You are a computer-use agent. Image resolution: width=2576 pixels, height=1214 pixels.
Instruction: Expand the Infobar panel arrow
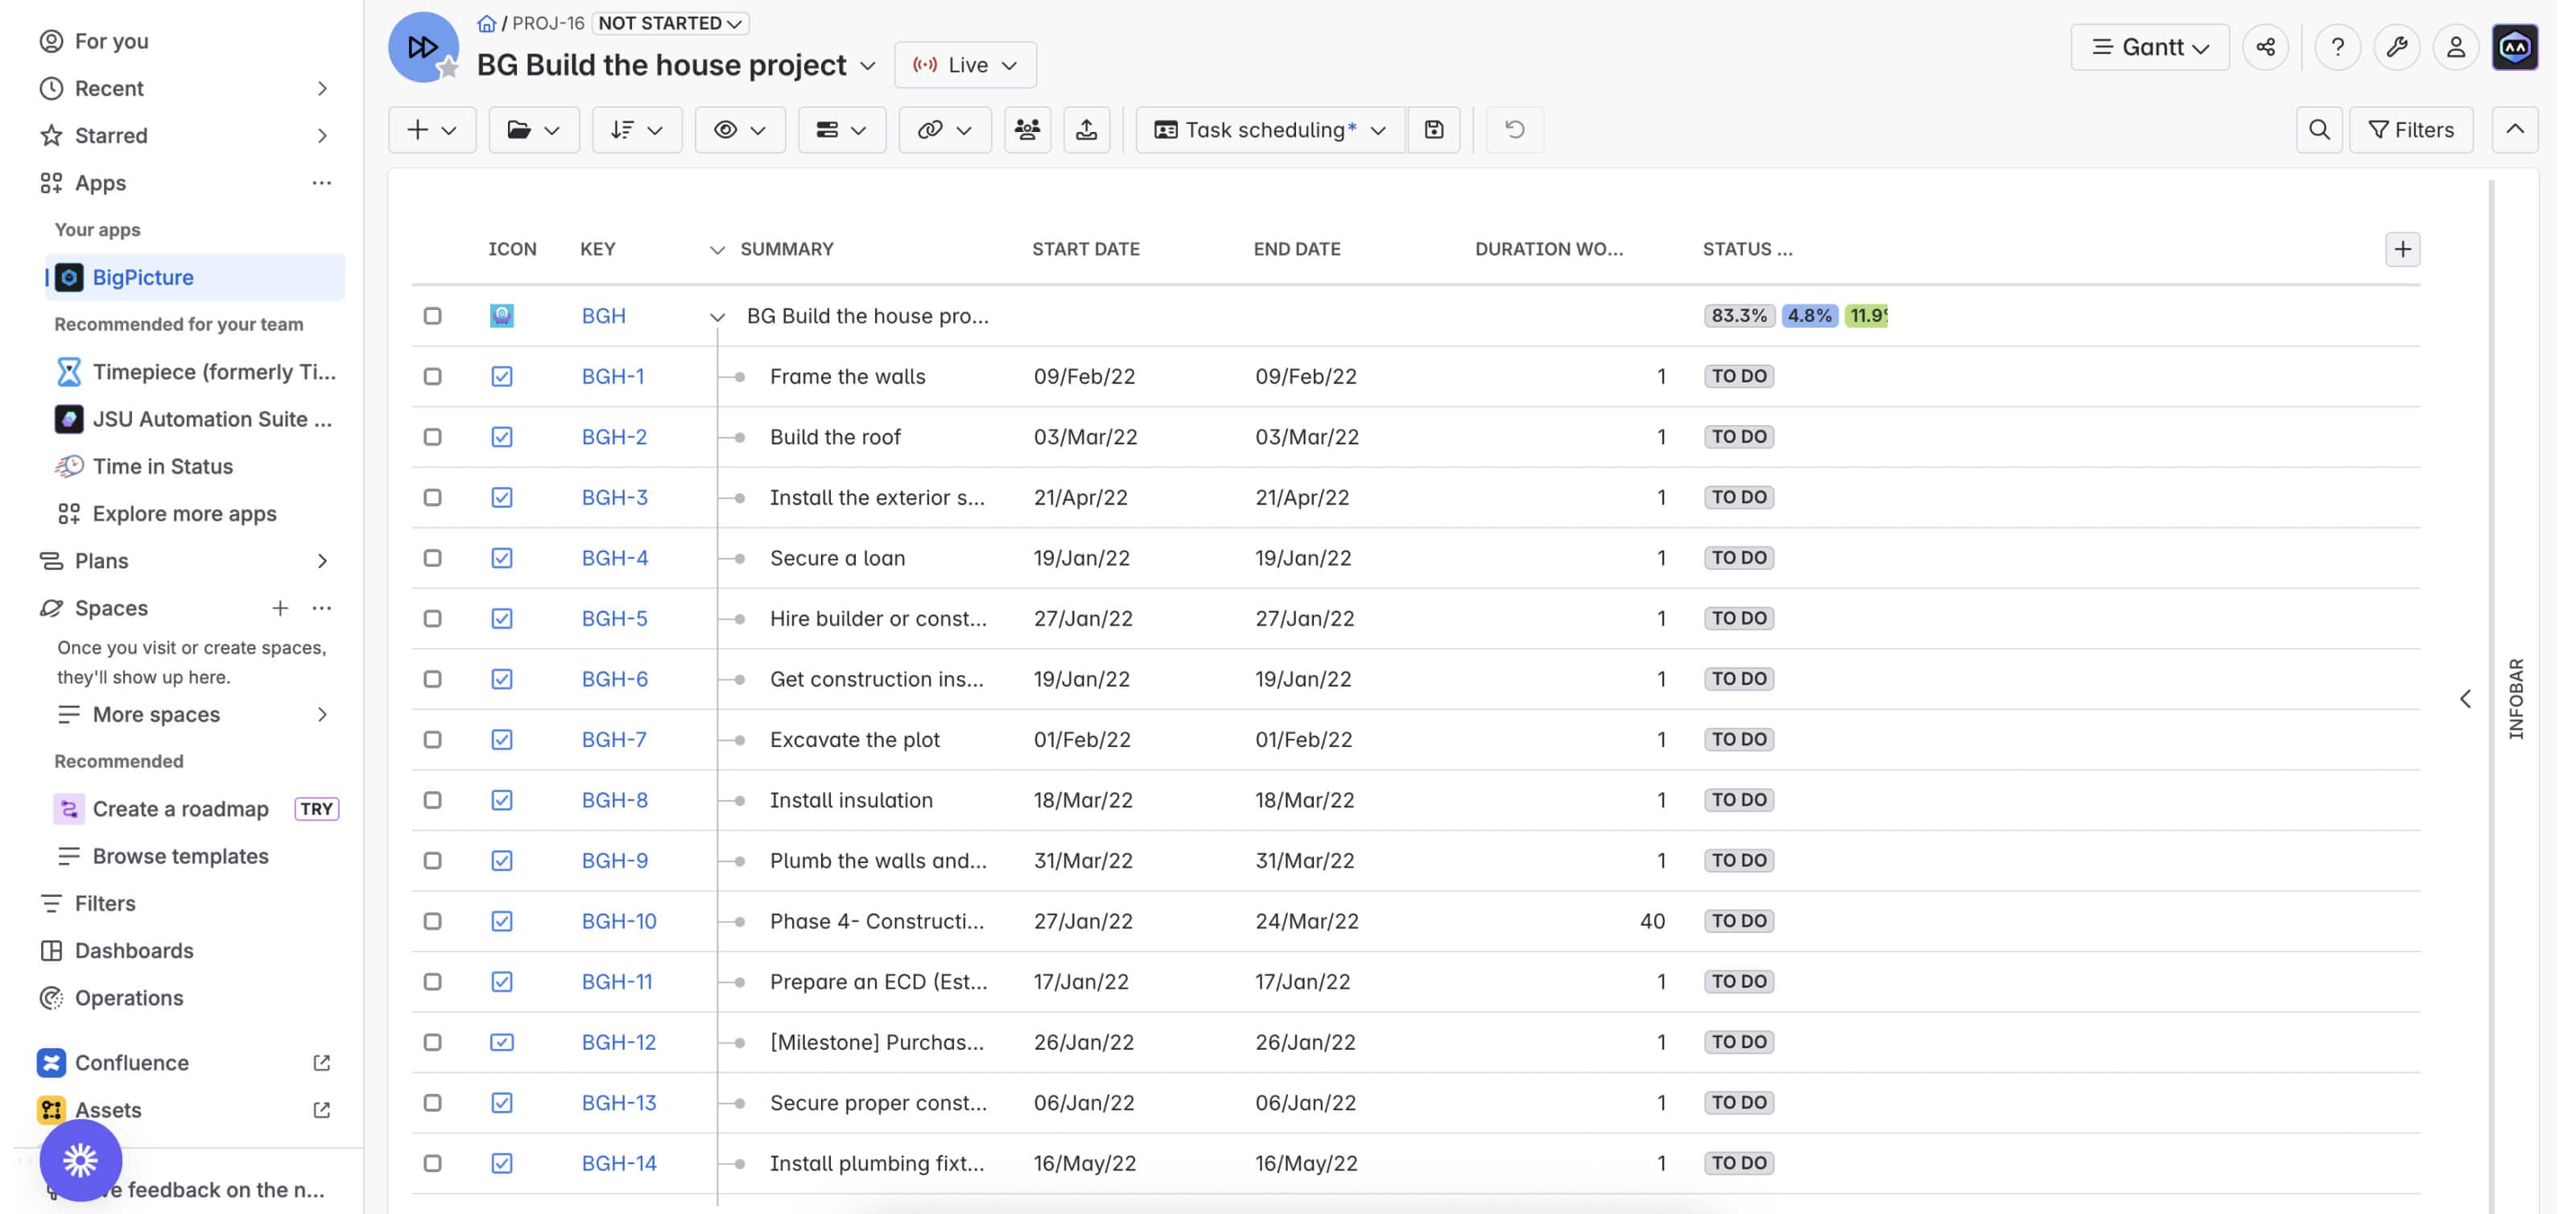pyautogui.click(x=2465, y=699)
